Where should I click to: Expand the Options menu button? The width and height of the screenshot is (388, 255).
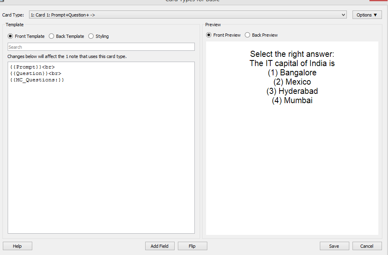tap(367, 15)
